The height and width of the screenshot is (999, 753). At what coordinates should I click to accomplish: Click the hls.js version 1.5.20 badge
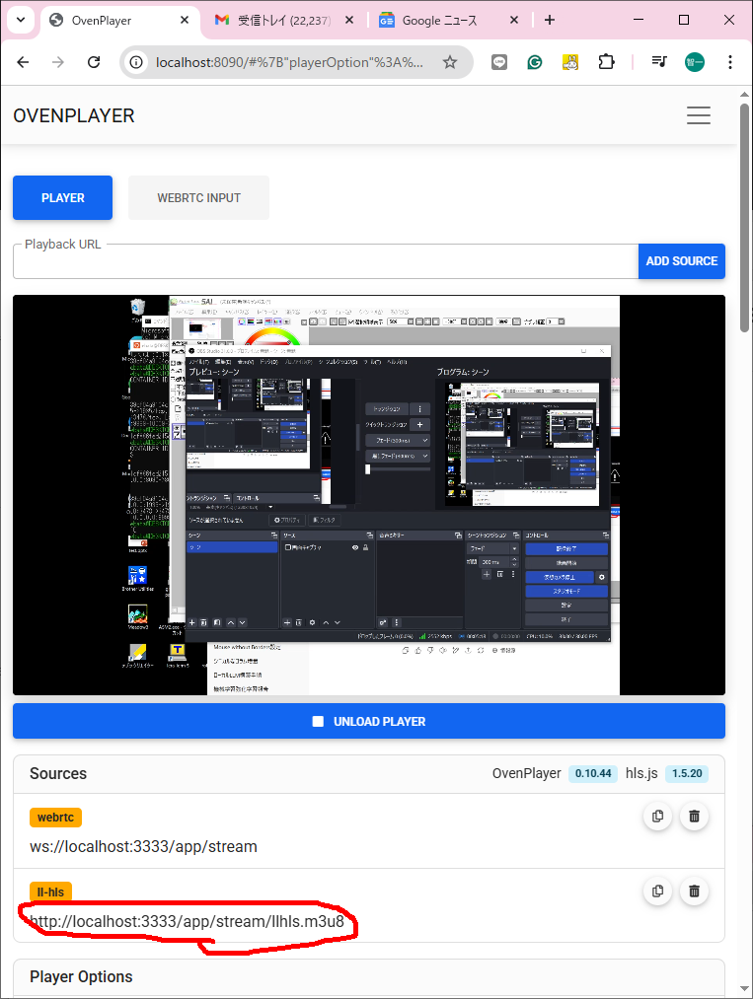point(687,773)
